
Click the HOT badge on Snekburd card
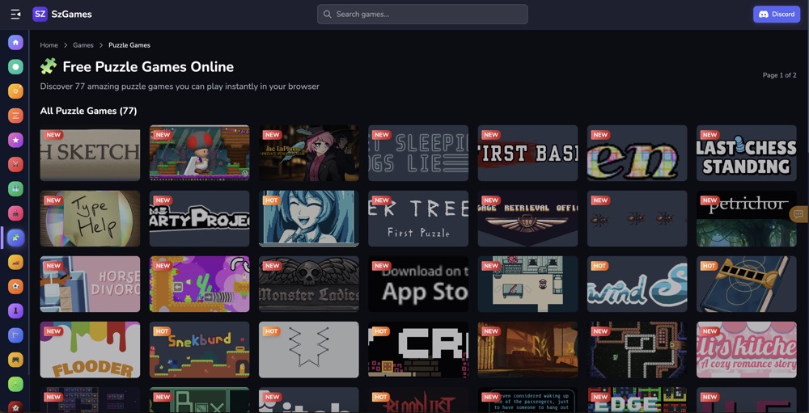click(163, 331)
